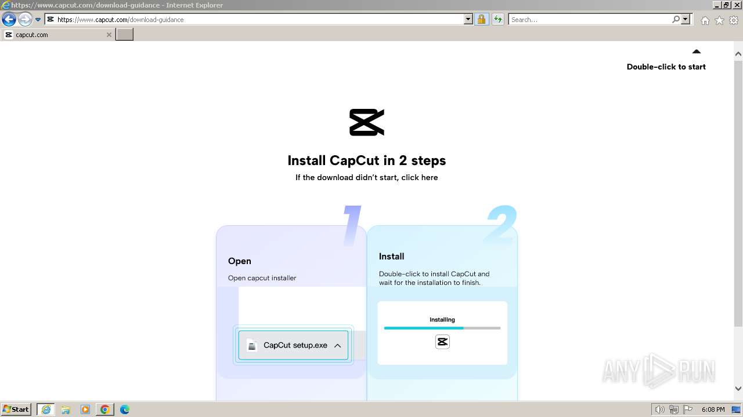Image resolution: width=743 pixels, height=417 pixels.
Task: Click inside the Search box
Action: click(x=590, y=20)
